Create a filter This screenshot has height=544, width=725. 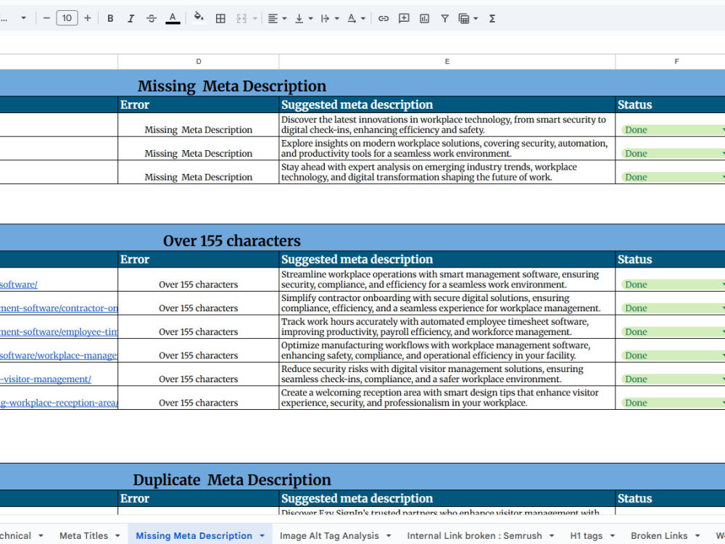tap(444, 19)
